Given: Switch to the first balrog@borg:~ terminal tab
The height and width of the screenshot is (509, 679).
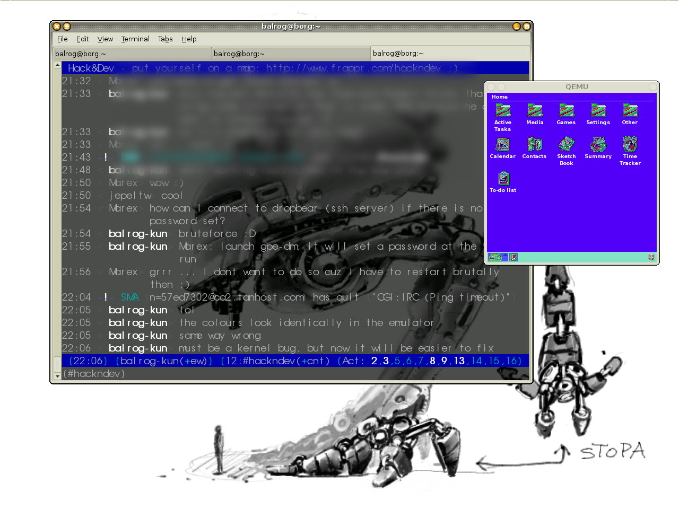Looking at the screenshot, I should [x=132, y=54].
